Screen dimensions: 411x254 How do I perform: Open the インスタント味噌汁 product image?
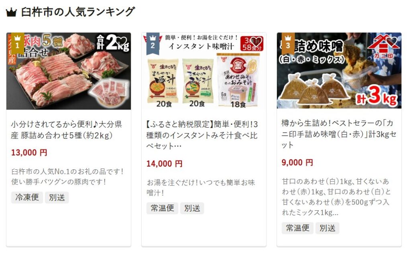[204, 71]
